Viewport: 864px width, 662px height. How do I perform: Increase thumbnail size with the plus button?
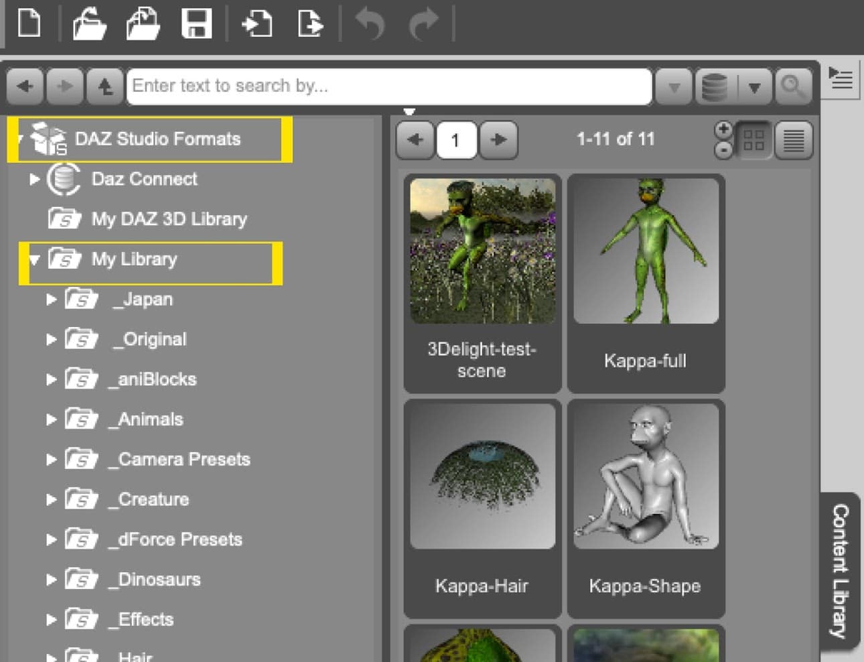(723, 129)
